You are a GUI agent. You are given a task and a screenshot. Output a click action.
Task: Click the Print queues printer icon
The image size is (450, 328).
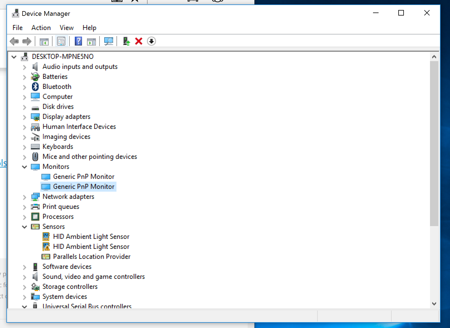click(x=35, y=207)
